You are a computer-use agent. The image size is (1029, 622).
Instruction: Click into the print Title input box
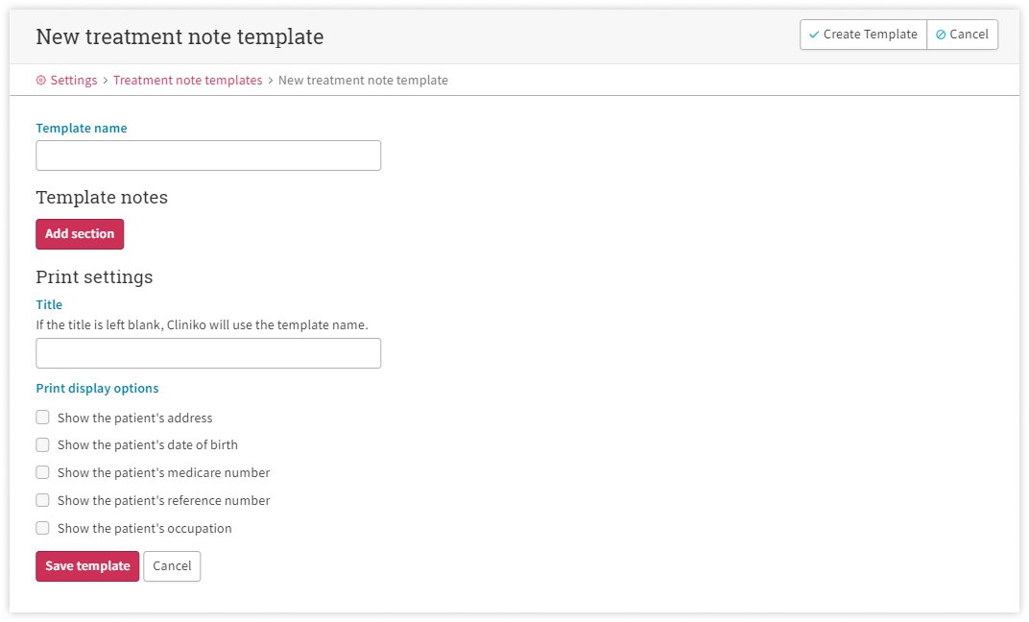(x=208, y=353)
